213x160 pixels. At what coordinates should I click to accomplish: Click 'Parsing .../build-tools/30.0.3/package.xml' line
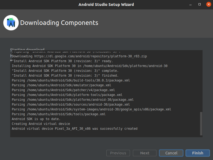(x=71, y=80)
